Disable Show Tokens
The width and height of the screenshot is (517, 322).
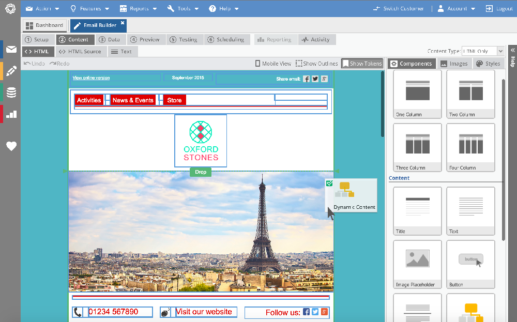361,63
